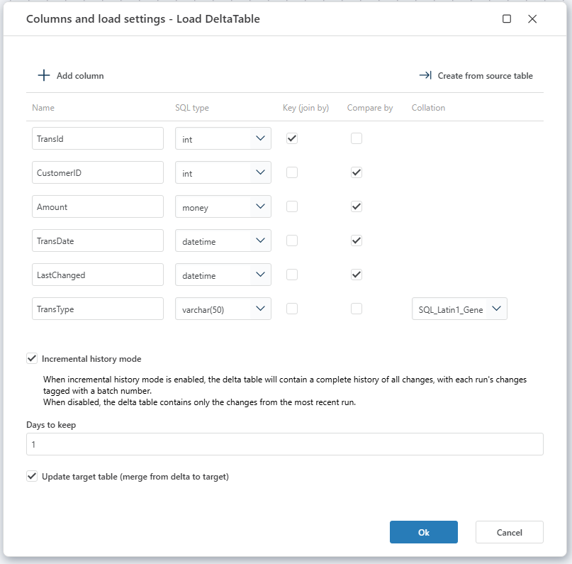572x564 pixels.
Task: Check Compare by for TransId
Action: [357, 138]
